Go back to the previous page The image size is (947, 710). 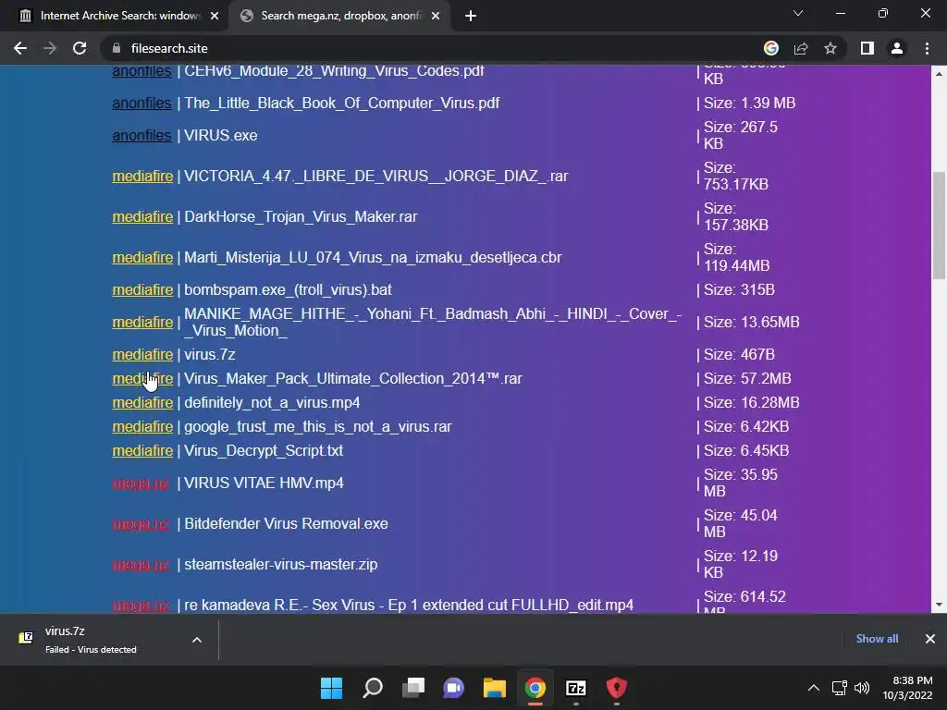[20, 48]
